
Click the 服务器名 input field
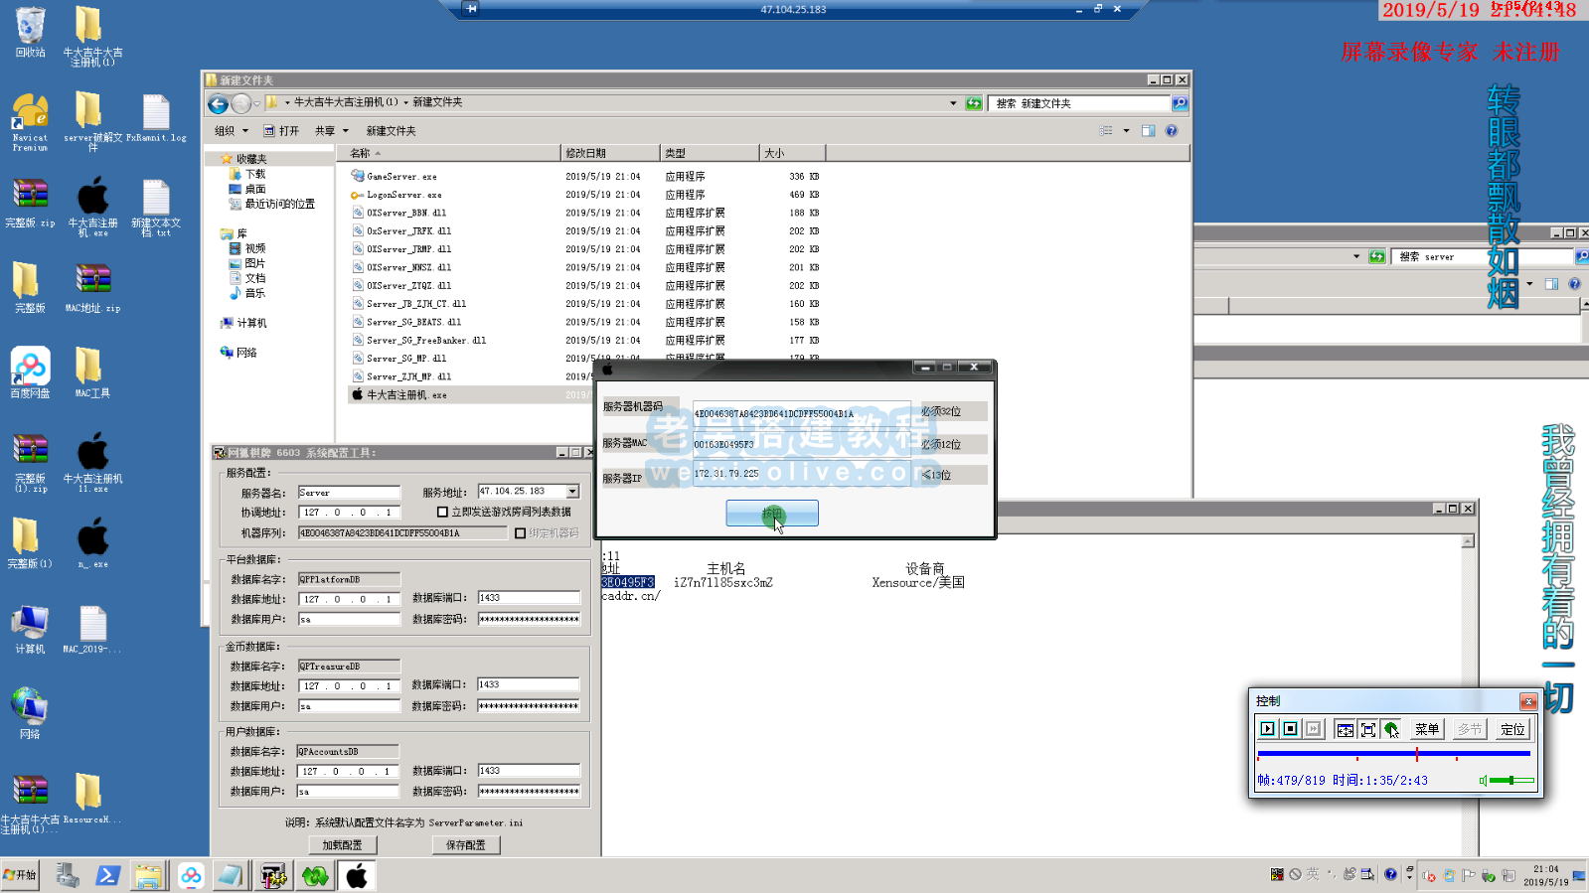pos(349,493)
